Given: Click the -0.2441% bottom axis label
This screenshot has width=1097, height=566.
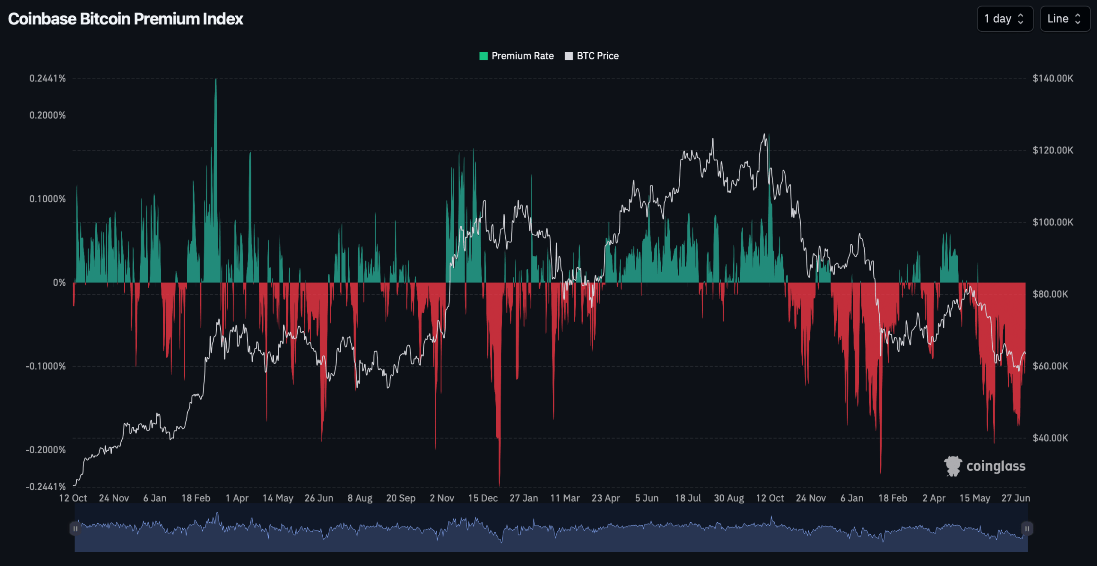Looking at the screenshot, I should click(x=46, y=486).
